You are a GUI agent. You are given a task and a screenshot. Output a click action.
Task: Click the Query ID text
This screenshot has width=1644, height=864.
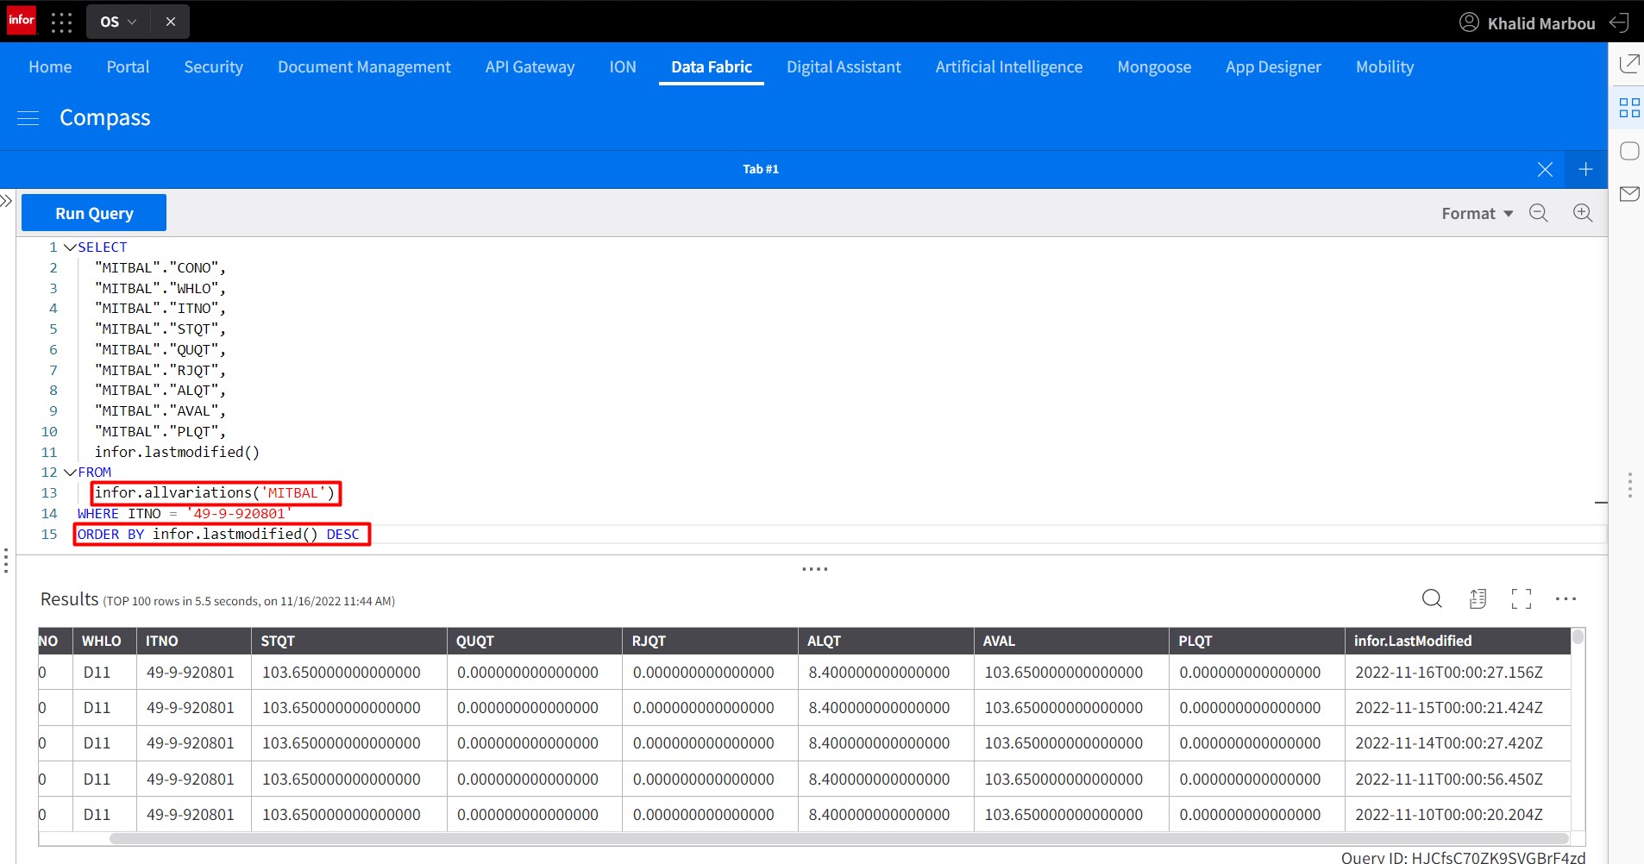[x=1463, y=857]
